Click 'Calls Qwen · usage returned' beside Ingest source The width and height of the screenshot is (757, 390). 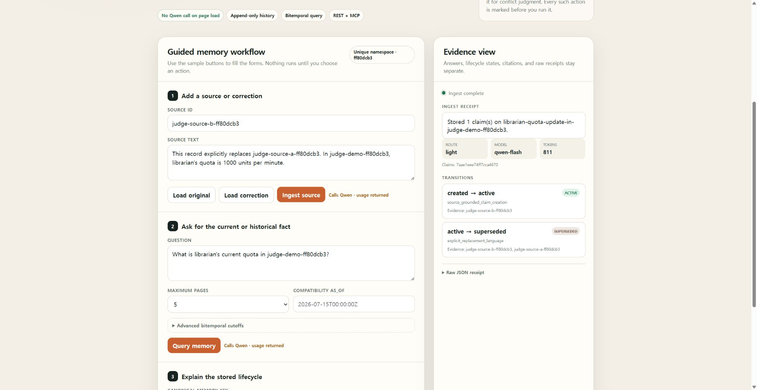tap(358, 195)
